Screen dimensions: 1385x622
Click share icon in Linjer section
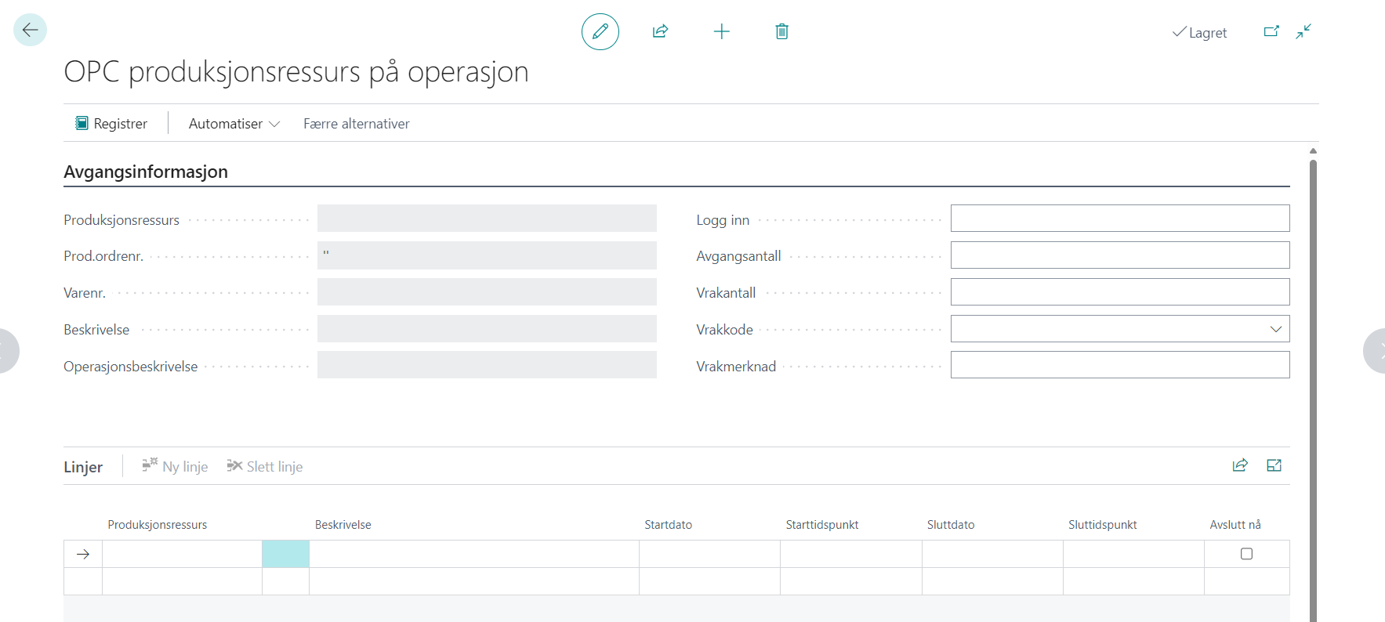(x=1239, y=465)
